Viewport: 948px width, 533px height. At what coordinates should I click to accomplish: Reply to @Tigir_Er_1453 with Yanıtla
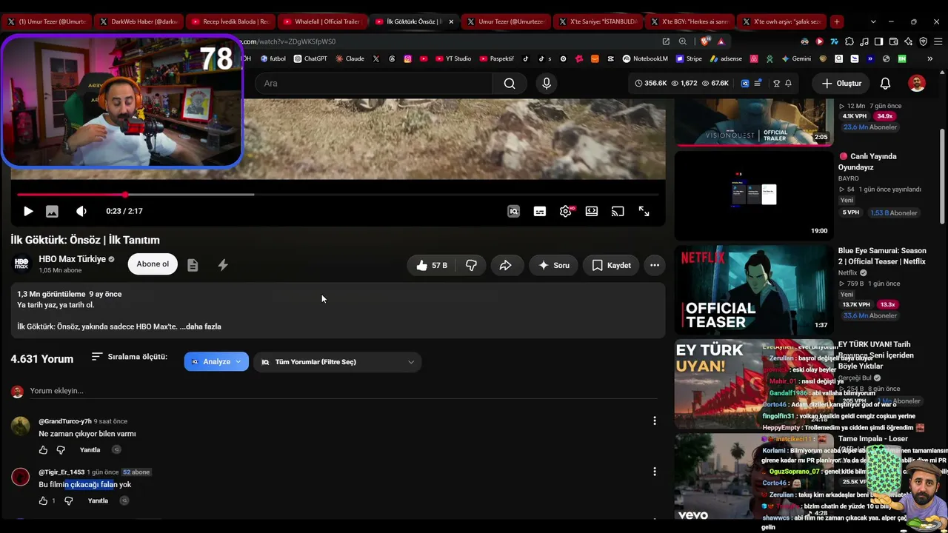(98, 501)
